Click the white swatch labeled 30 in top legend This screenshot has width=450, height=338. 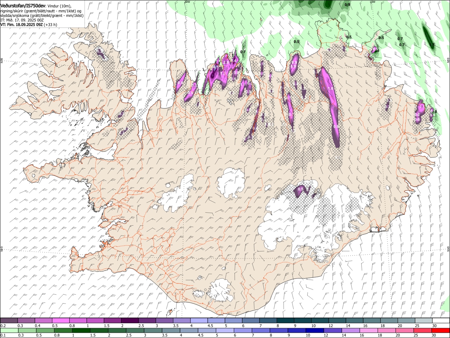[441, 321]
